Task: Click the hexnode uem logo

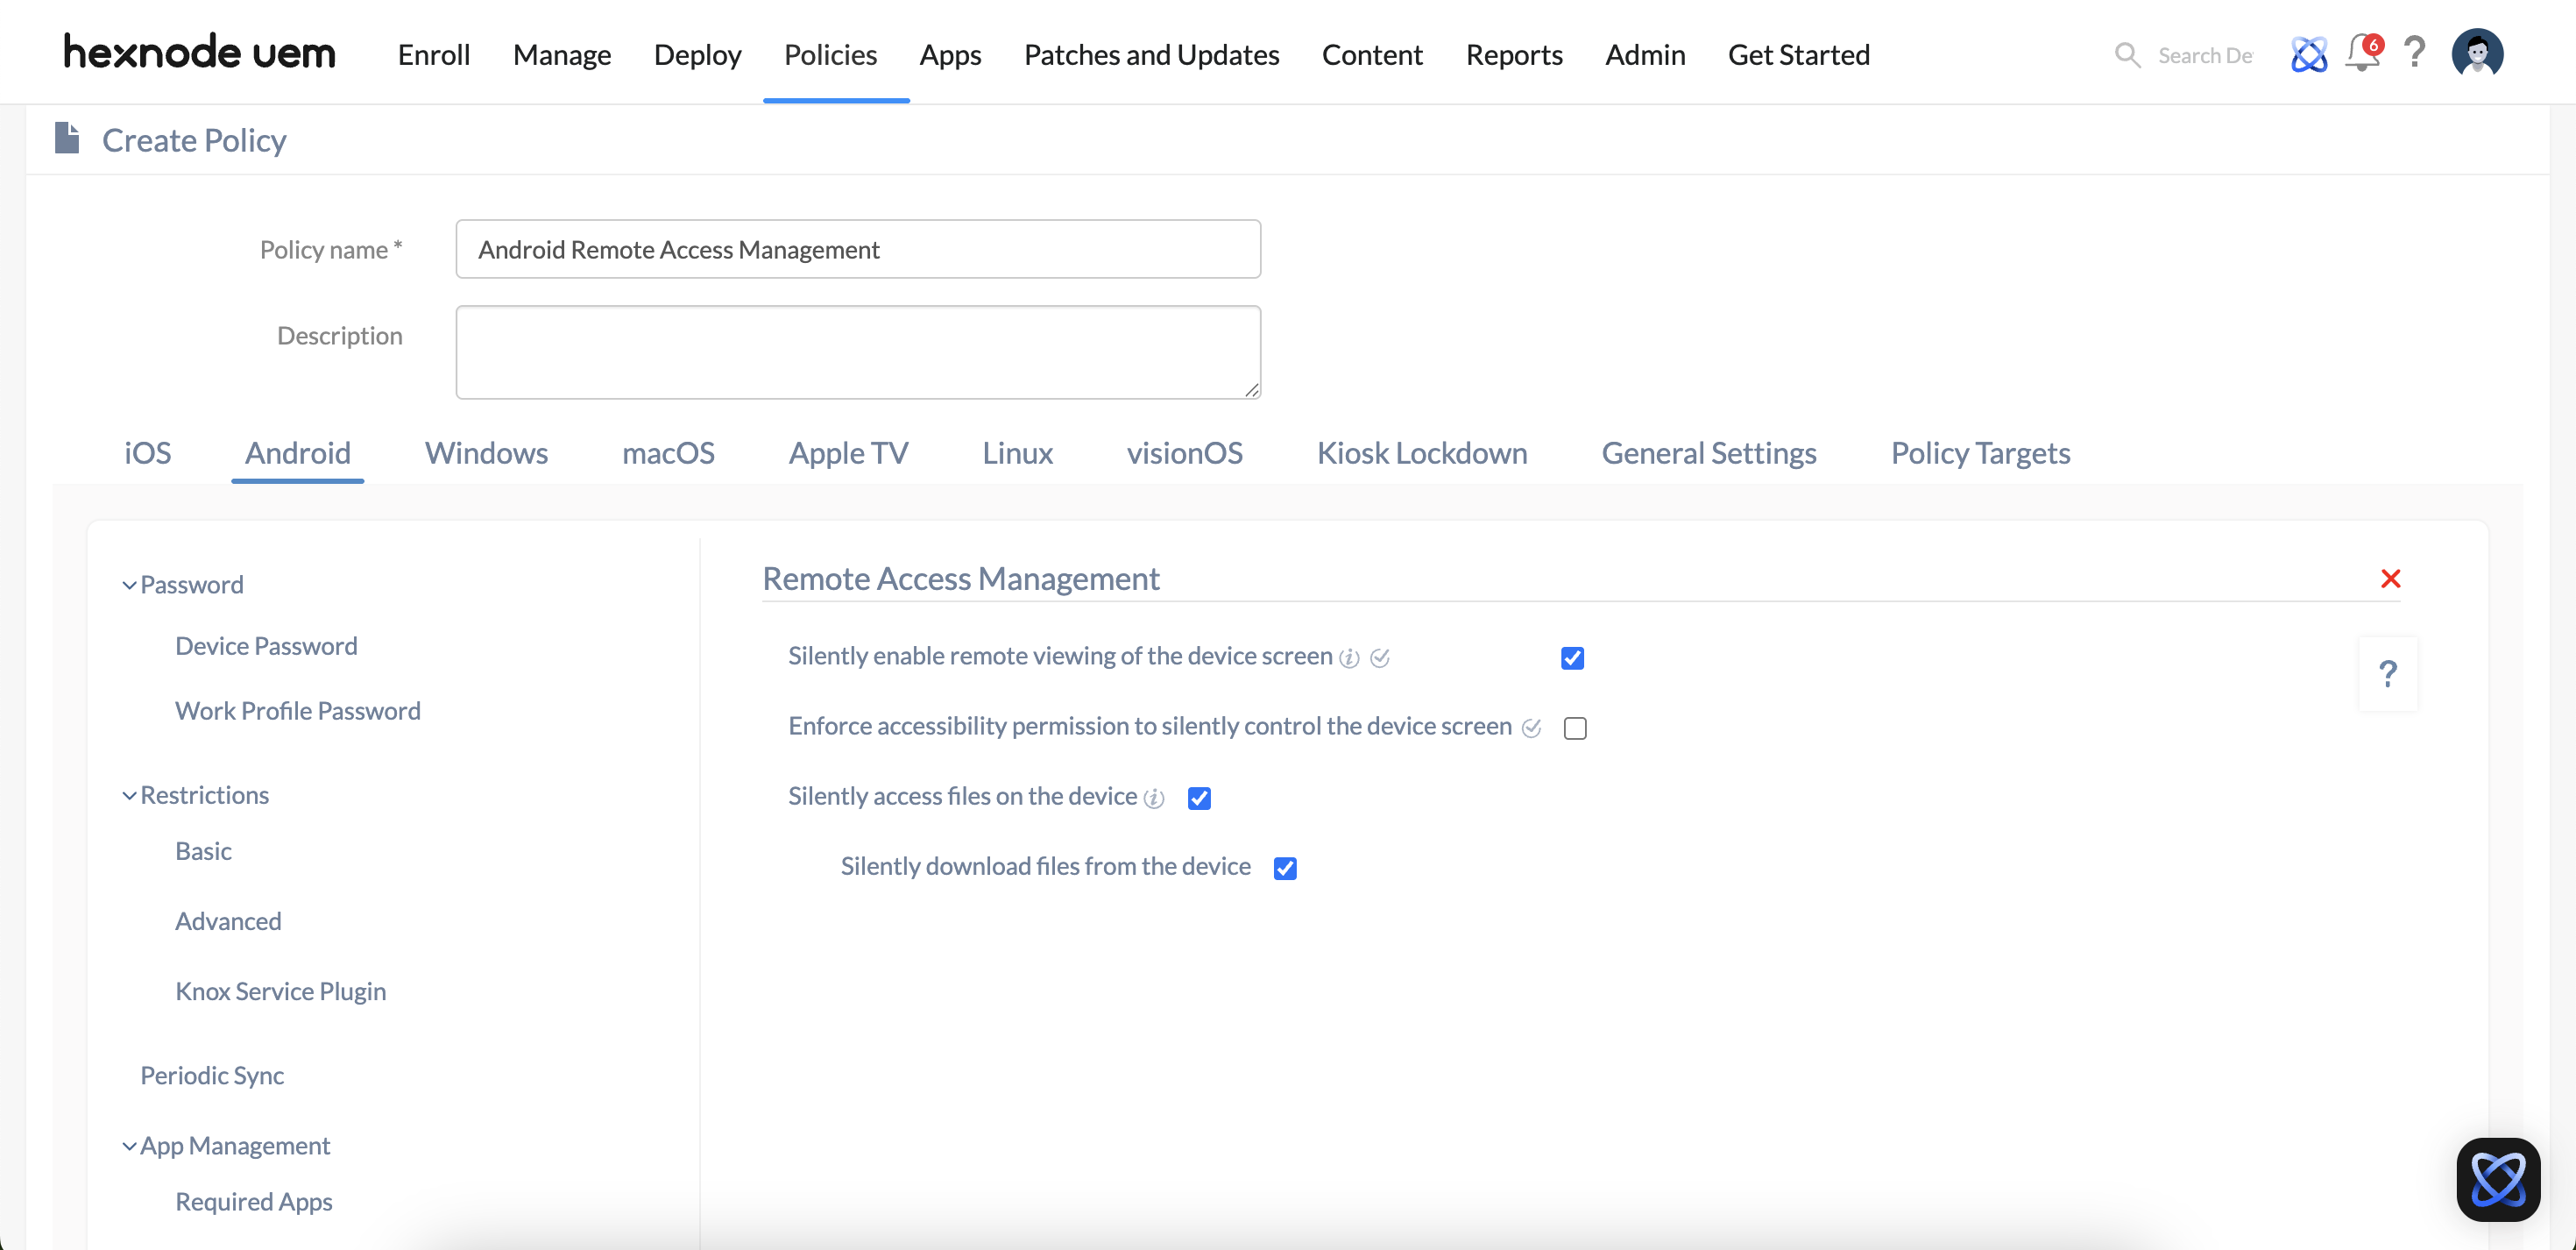Action: pyautogui.click(x=200, y=52)
